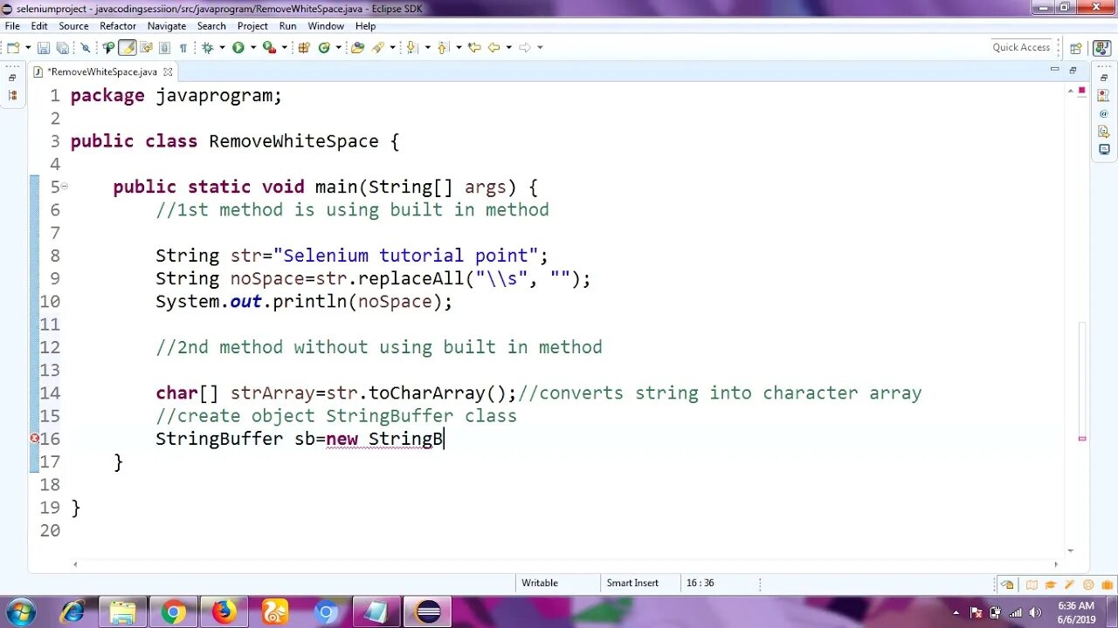1118x628 pixels.
Task: Toggle Block Selection Mode icon
Action: pyautogui.click(x=164, y=47)
